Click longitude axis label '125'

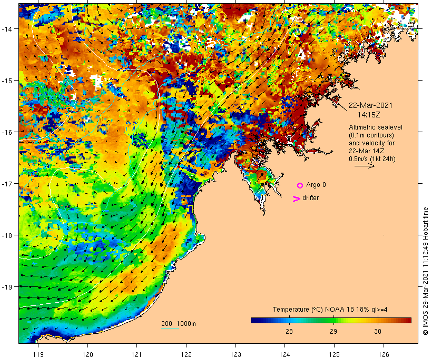[335, 354]
